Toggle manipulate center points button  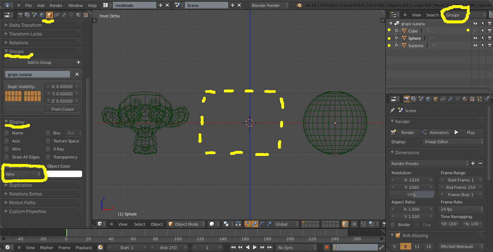(x=238, y=224)
